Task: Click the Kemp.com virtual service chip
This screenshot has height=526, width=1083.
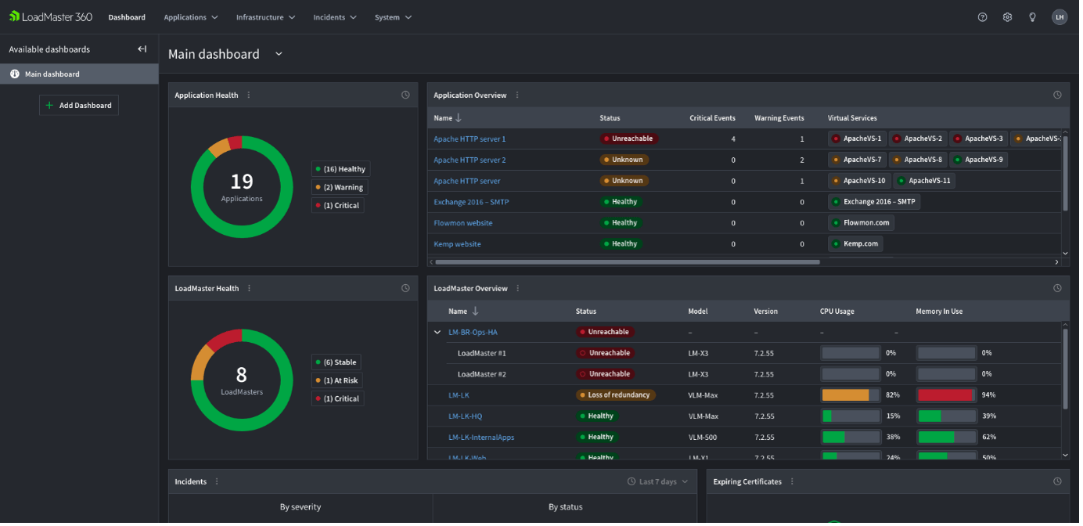Action: 858,245
